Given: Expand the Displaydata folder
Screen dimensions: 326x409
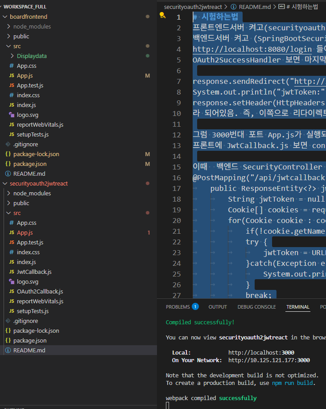Looking at the screenshot, I should [12, 56].
